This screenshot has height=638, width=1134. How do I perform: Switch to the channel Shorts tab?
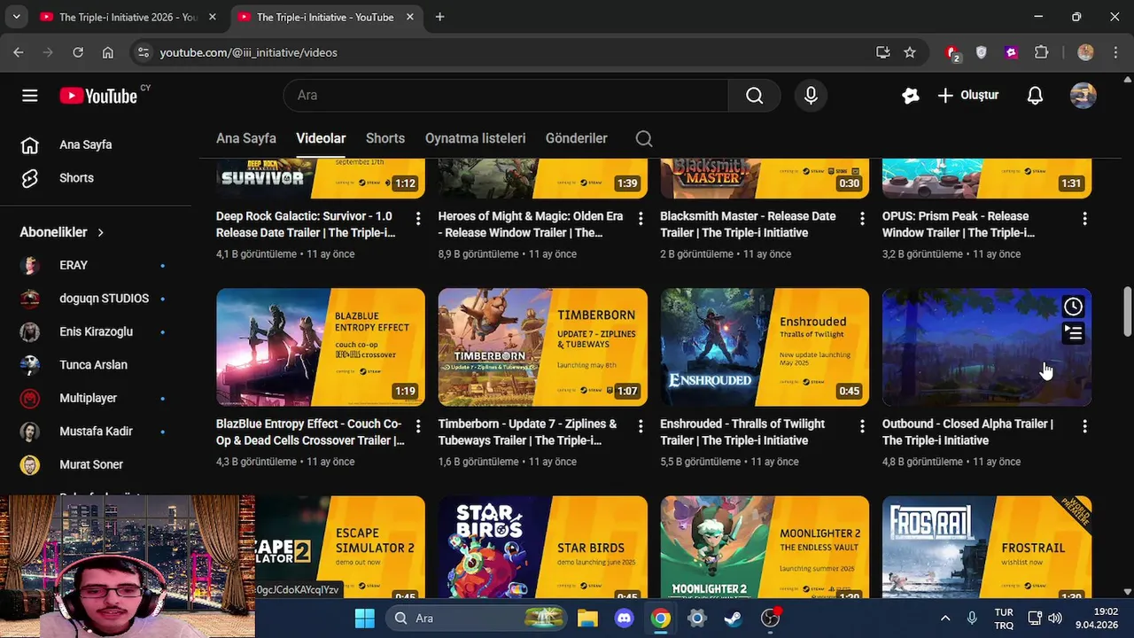(385, 138)
